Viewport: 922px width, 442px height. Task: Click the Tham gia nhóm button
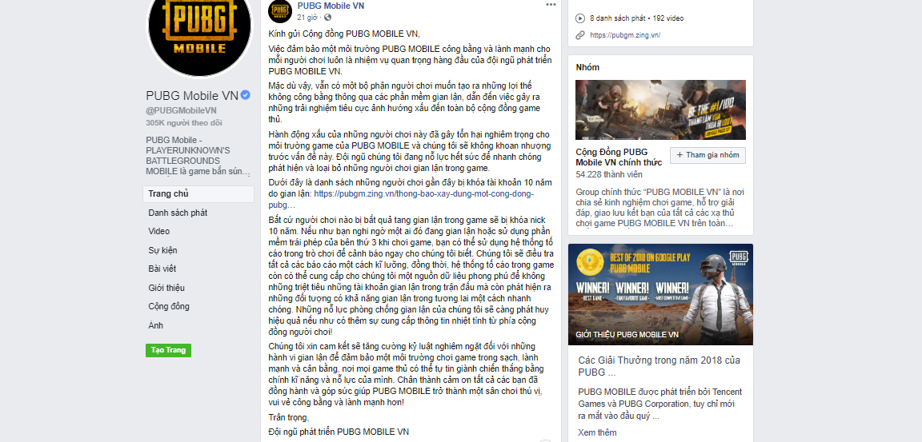[x=708, y=155]
